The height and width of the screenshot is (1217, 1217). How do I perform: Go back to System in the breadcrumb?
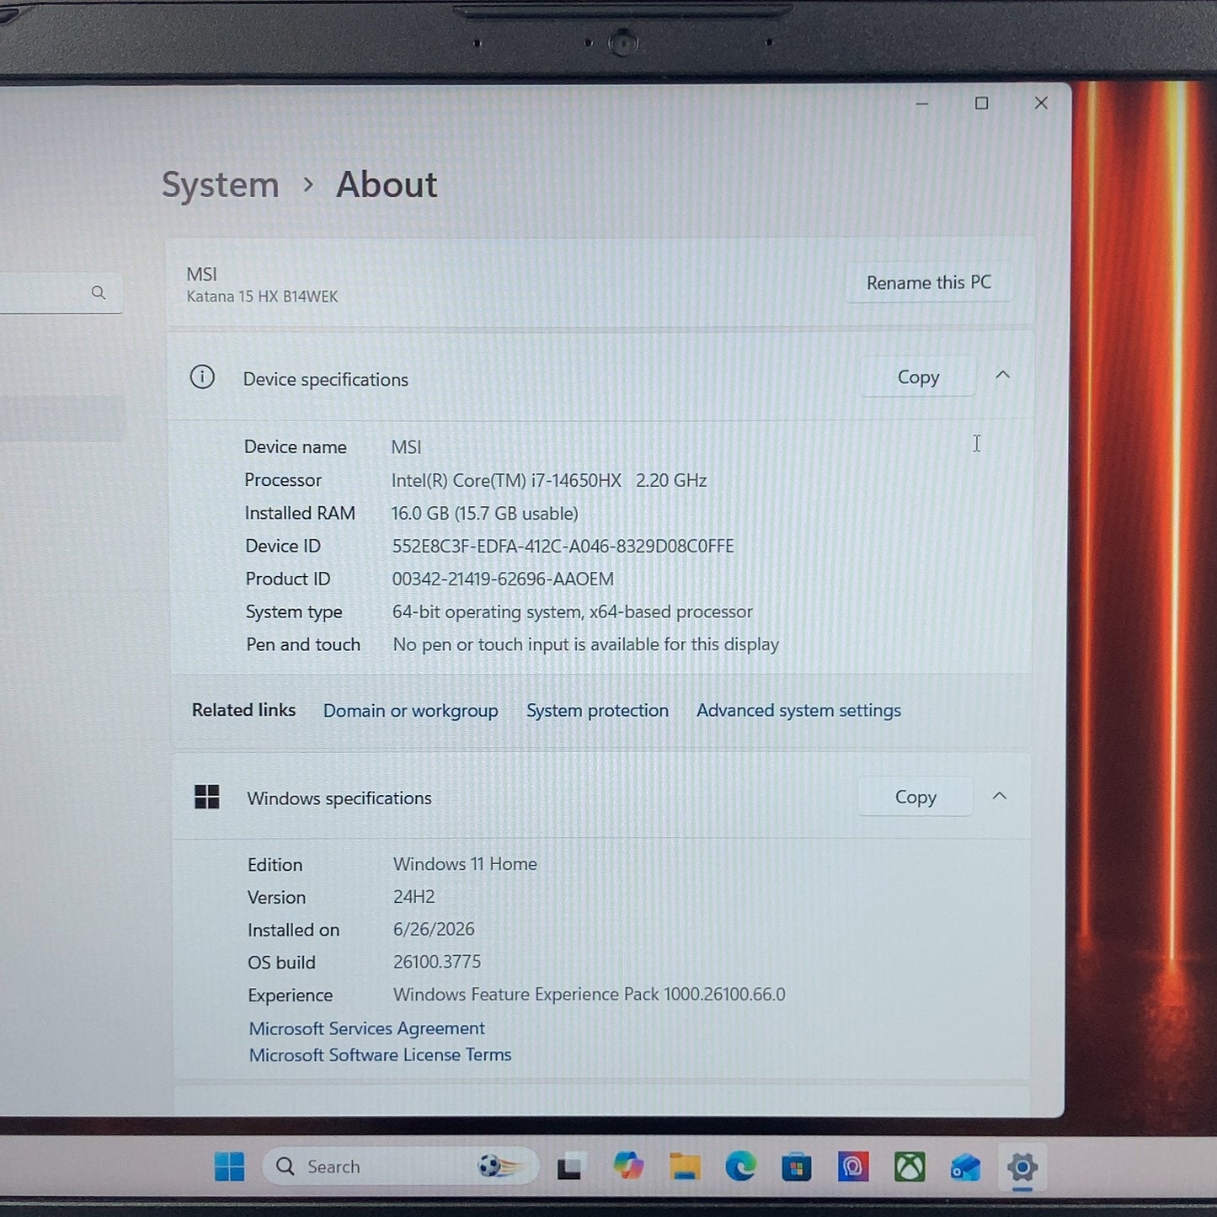(220, 185)
